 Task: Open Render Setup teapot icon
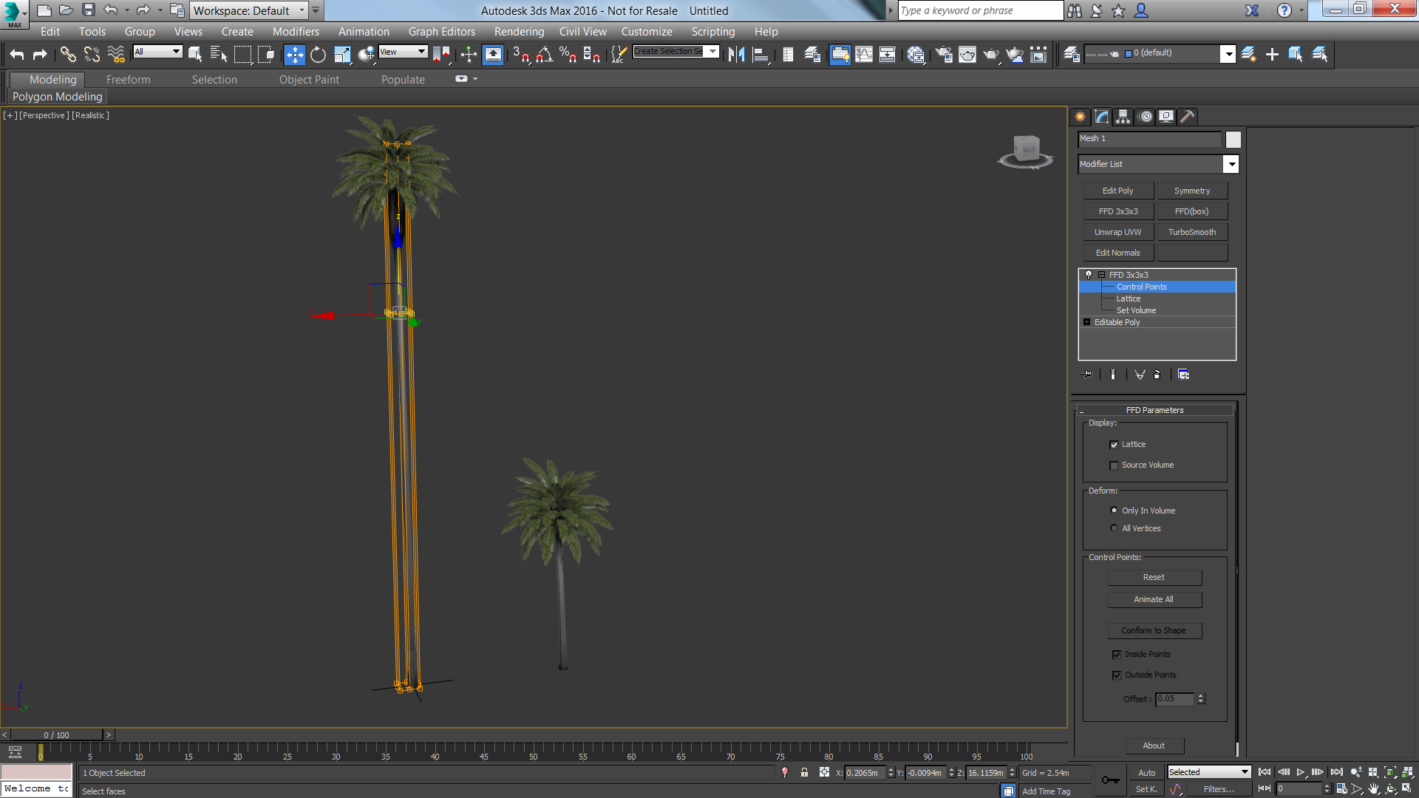[x=944, y=54]
